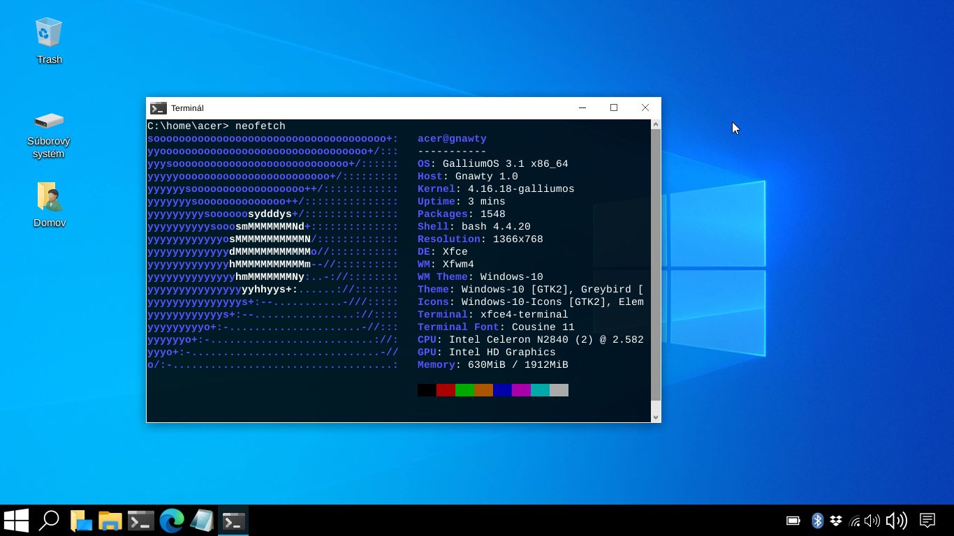Launch the desktop folder icon beside search
The image size is (954, 536).
tap(81, 521)
